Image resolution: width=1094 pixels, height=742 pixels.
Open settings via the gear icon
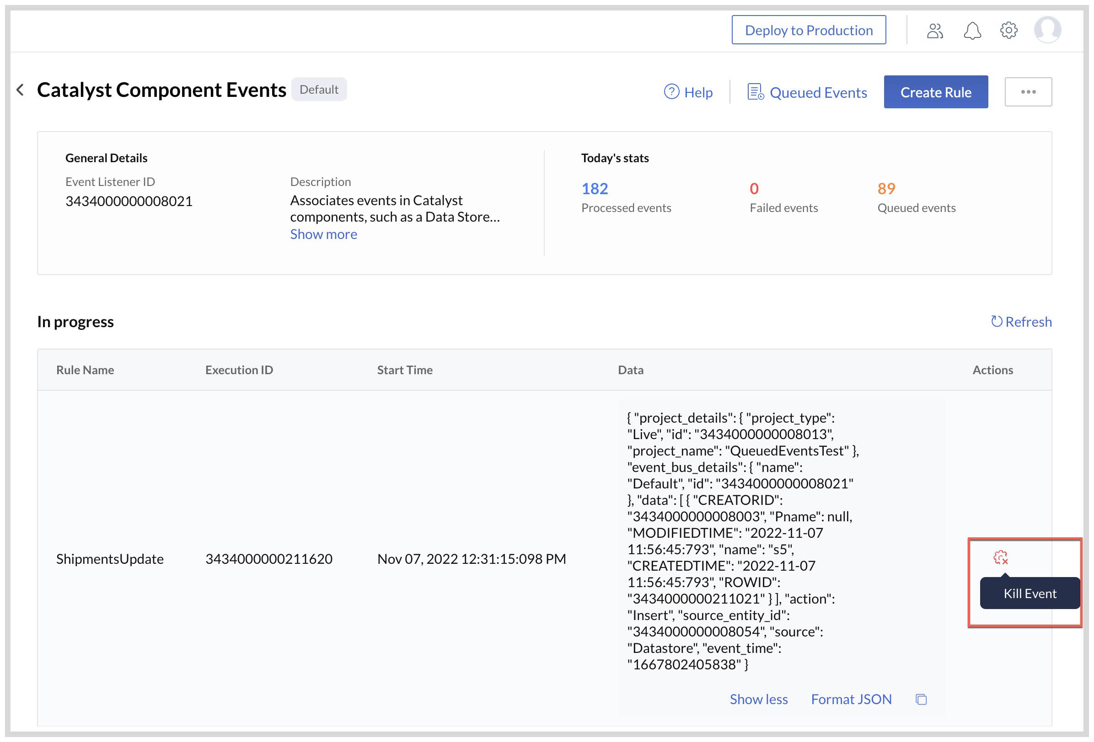pos(1008,30)
